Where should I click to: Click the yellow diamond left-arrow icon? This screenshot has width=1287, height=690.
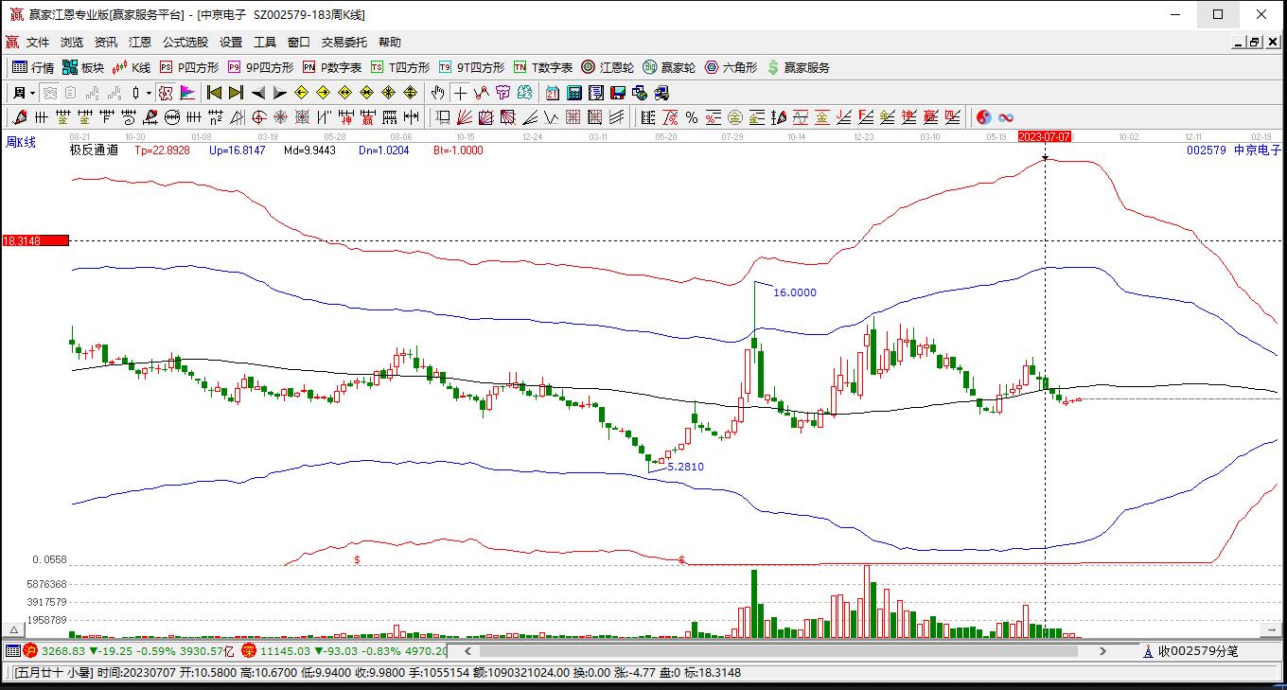pos(302,93)
